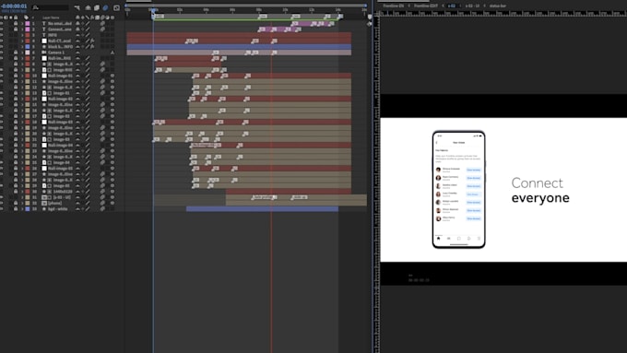Toggle the lock on layer 1
The width and height of the screenshot is (627, 353).
[16, 24]
